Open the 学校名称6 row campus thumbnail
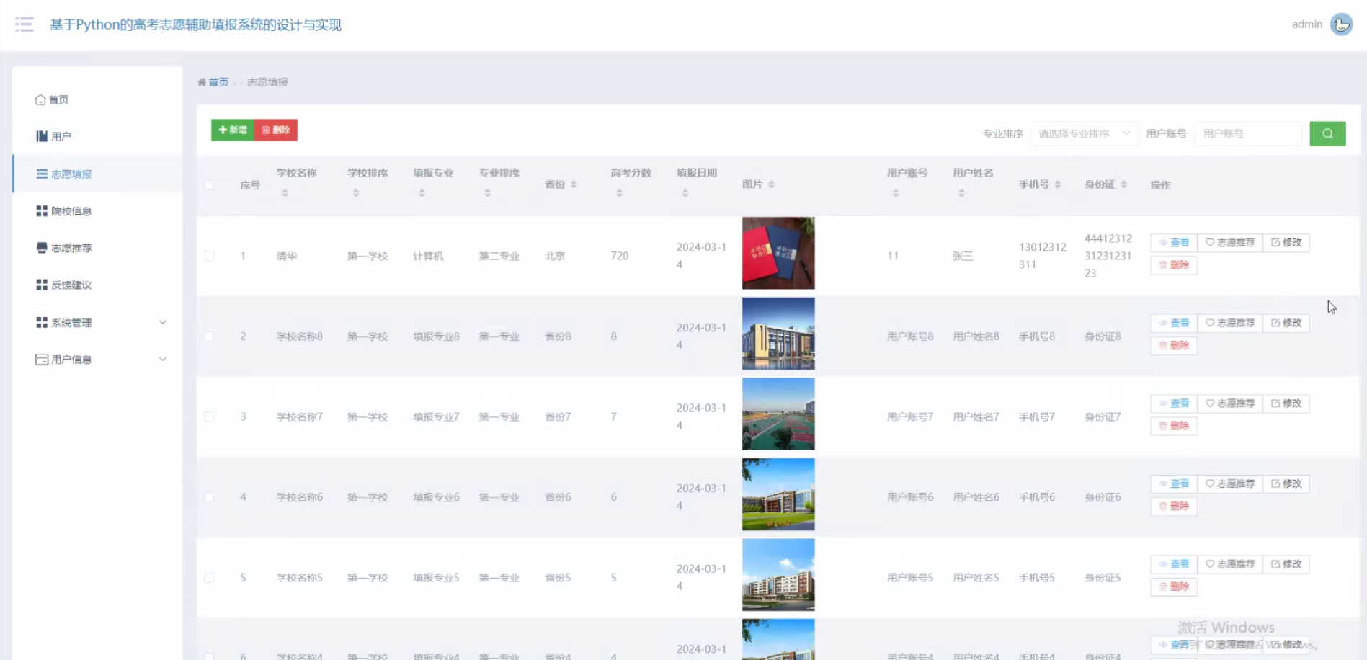This screenshot has width=1367, height=660. [778, 494]
